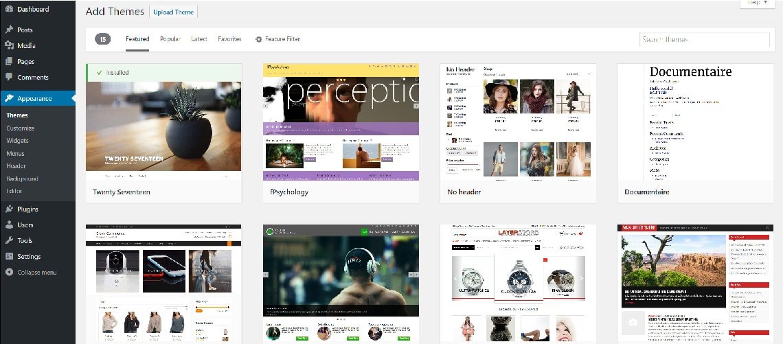The image size is (783, 344).
Task: Click the Feature Filter gear icon
Action: click(259, 39)
